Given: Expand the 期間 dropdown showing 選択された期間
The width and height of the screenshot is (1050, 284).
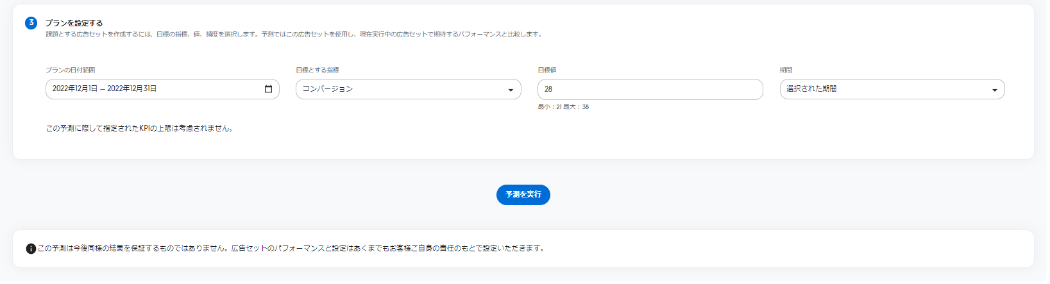Looking at the screenshot, I should coord(892,89).
